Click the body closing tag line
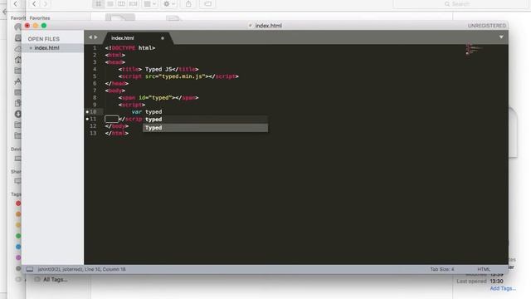This screenshot has width=531, height=299. (x=116, y=126)
